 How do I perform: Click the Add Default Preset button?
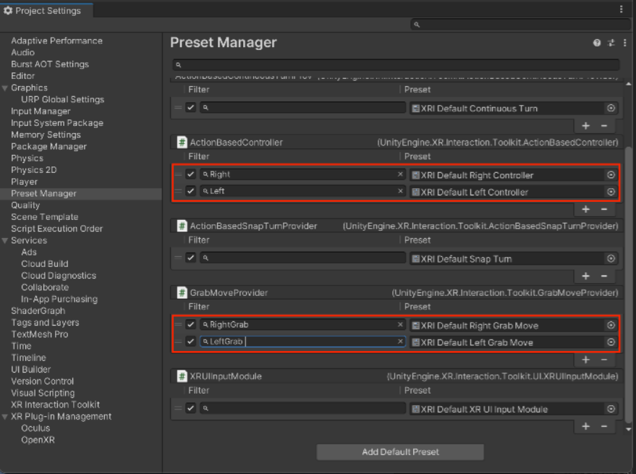pyautogui.click(x=400, y=452)
